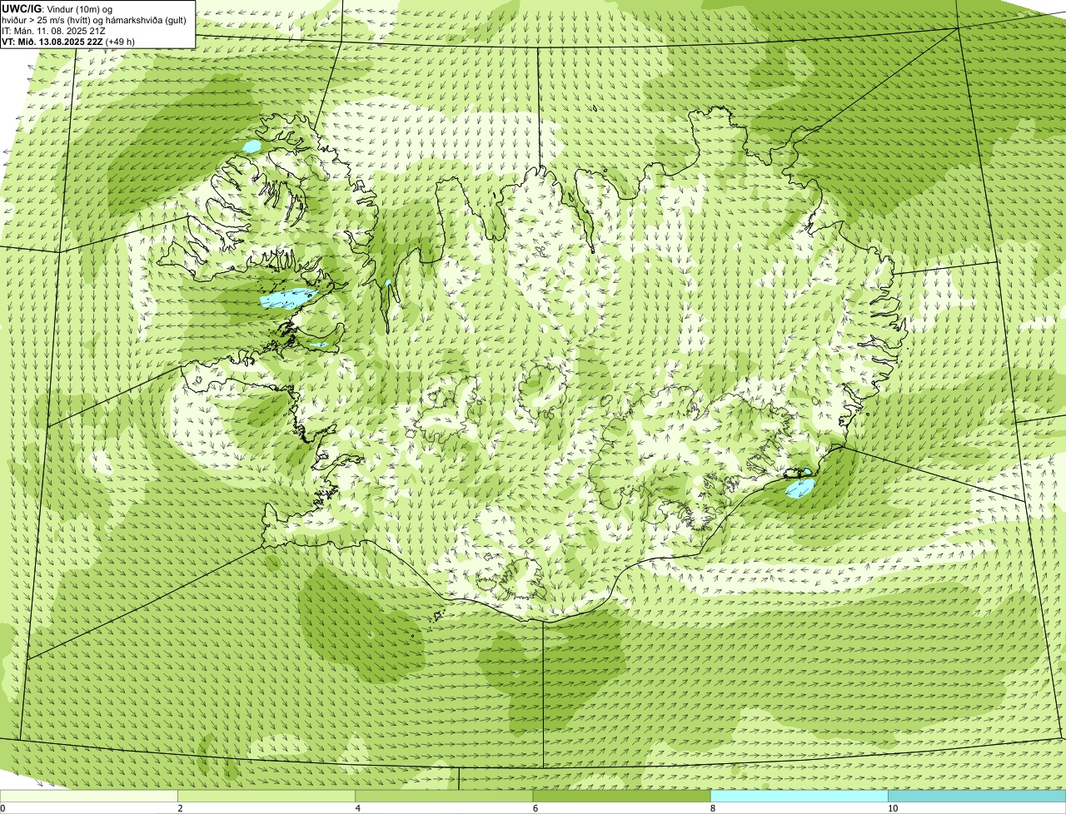Select the 6–8 m/s dark green scale segment
This screenshot has width=1066, height=814.
point(621,796)
